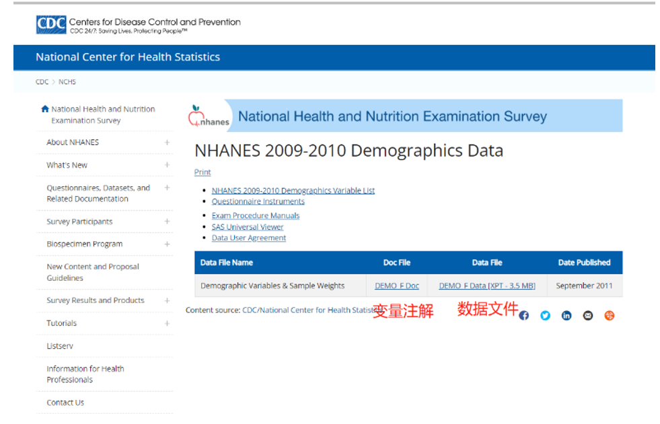Select Contact Us in the sidebar

tap(64, 402)
